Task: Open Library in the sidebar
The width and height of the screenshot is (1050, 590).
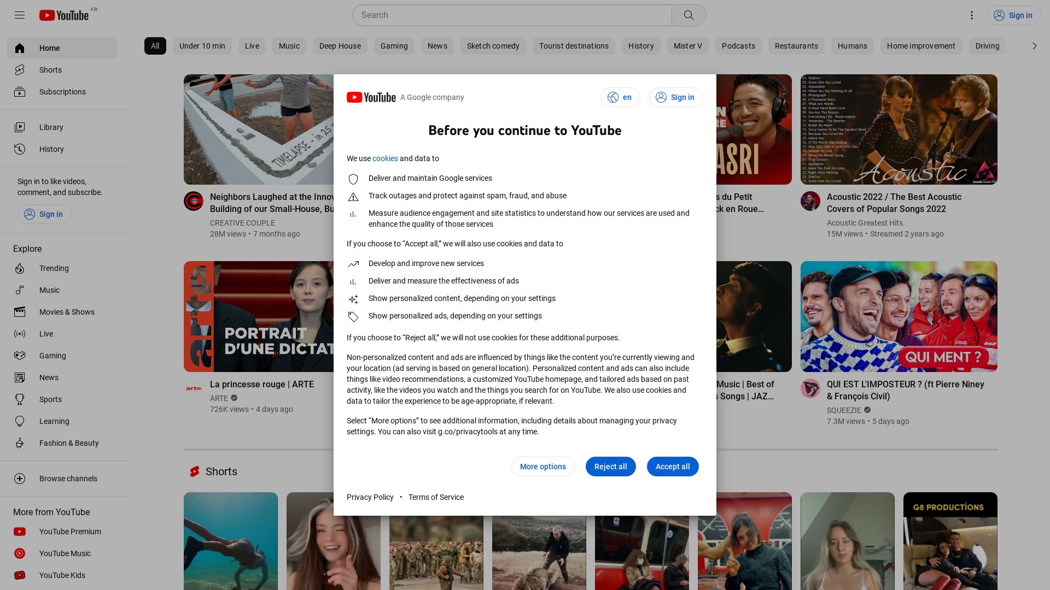Action: click(62, 127)
